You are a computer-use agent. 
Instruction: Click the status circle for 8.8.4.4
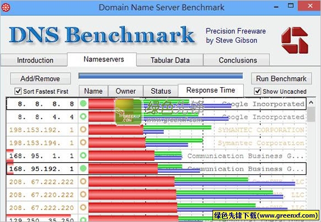click(x=83, y=117)
